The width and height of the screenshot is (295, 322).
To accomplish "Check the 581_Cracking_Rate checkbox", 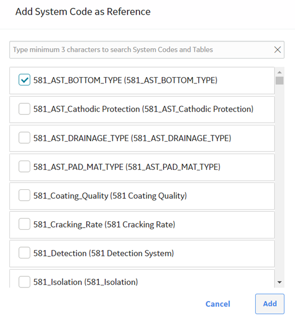I will [x=25, y=224].
